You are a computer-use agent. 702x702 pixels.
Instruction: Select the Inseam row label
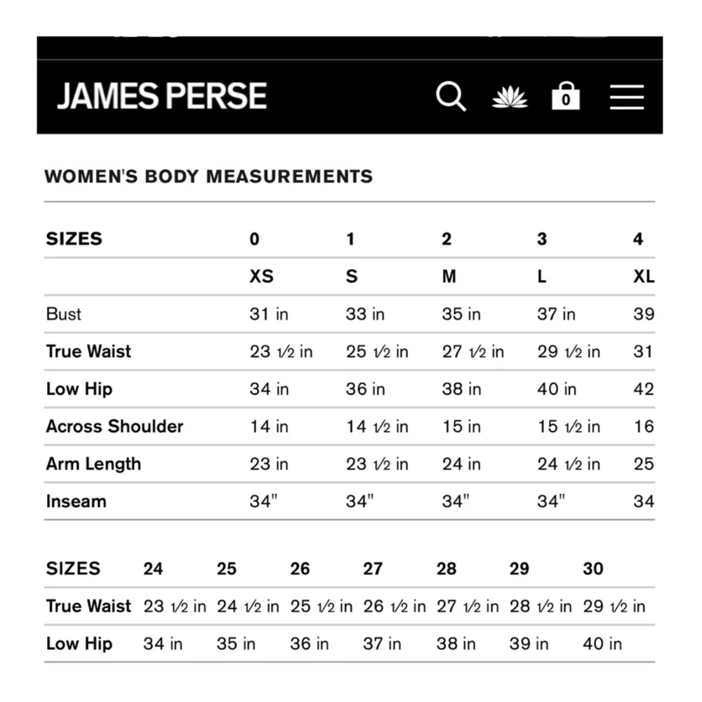pyautogui.click(x=77, y=502)
